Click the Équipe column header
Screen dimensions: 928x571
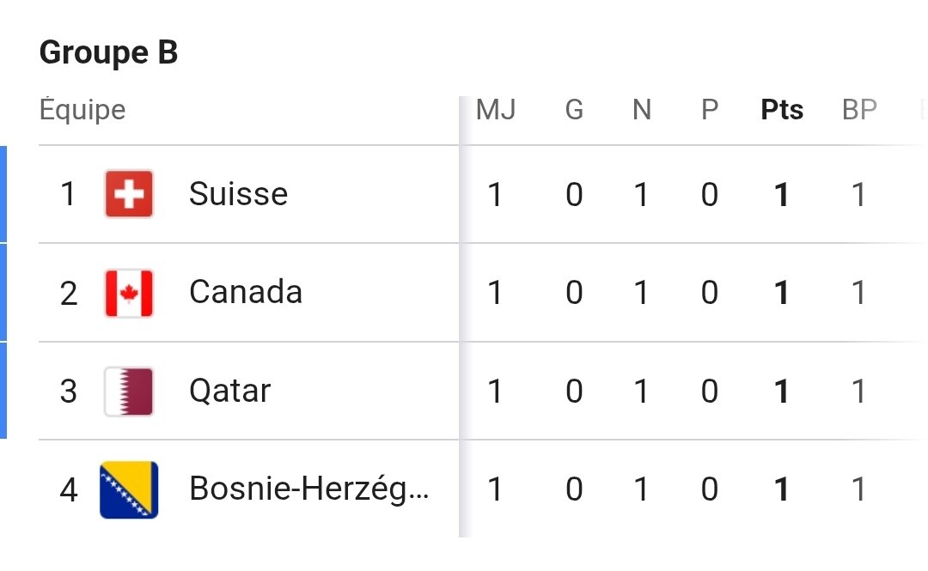point(82,109)
